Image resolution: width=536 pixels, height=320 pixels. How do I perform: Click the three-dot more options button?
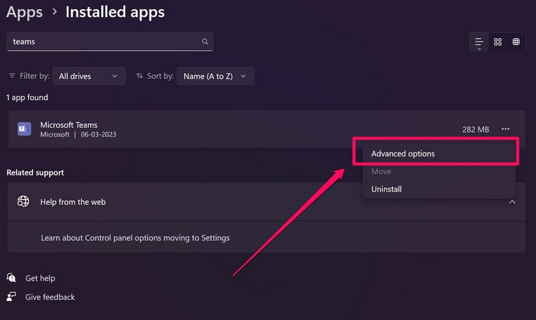pyautogui.click(x=506, y=129)
